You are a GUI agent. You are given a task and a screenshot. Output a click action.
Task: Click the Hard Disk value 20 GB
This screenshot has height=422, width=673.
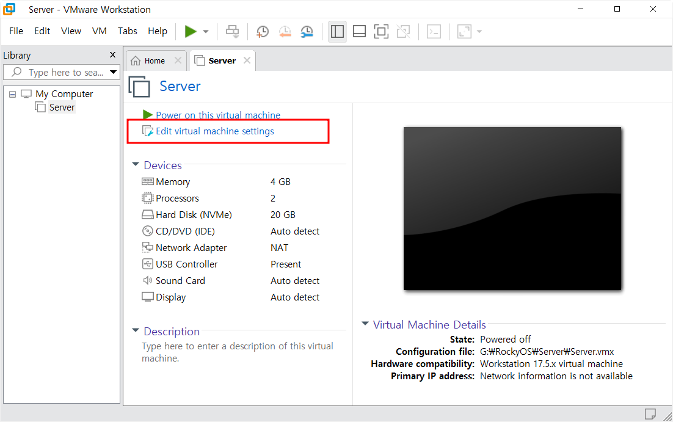[283, 214]
